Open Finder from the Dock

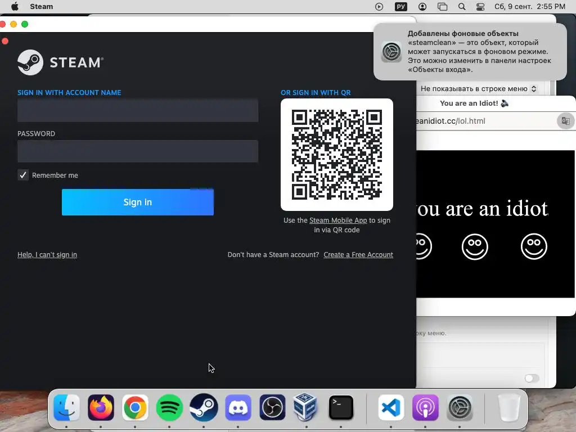(66, 407)
